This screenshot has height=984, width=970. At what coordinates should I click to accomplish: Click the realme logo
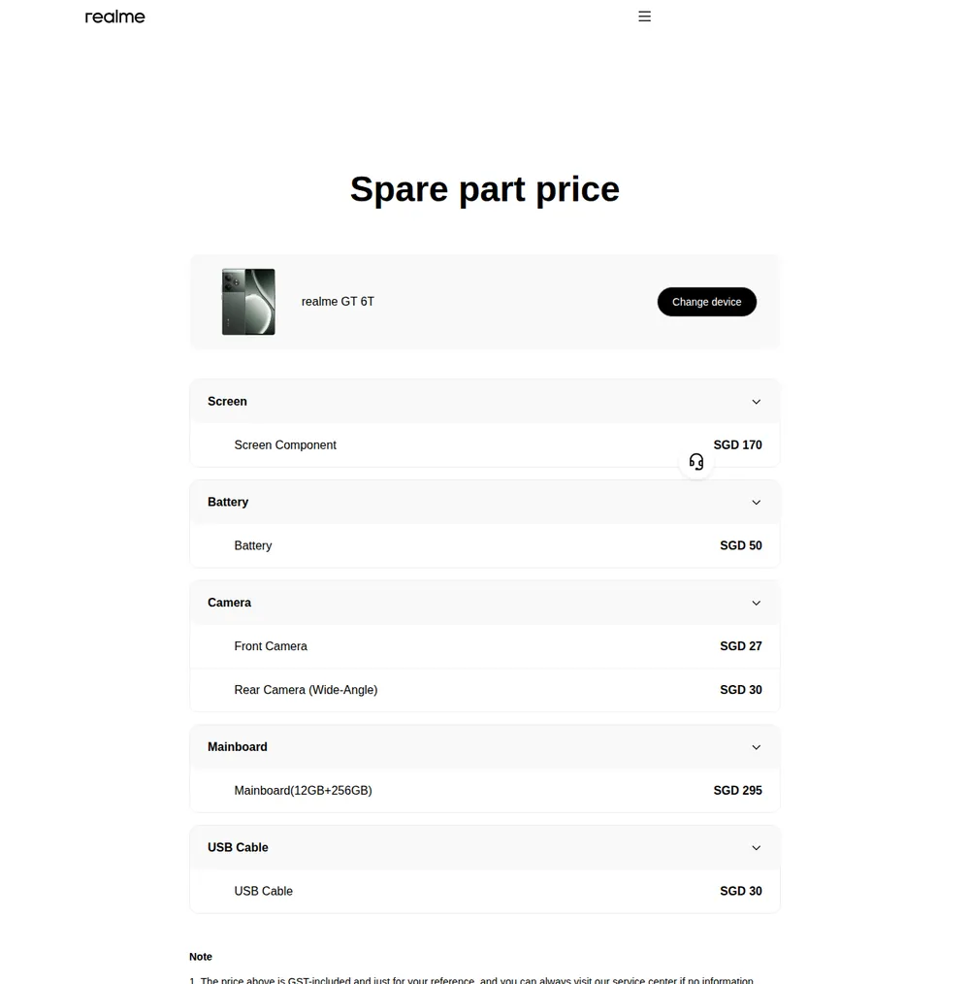(114, 16)
